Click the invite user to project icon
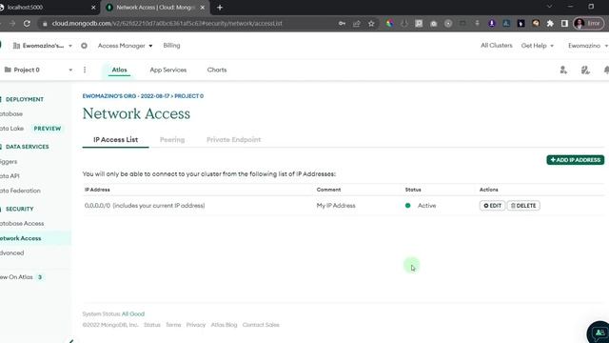The height and width of the screenshot is (343, 609). click(x=563, y=70)
